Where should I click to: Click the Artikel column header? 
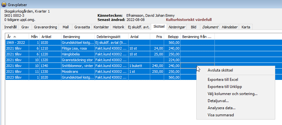click(50, 37)
